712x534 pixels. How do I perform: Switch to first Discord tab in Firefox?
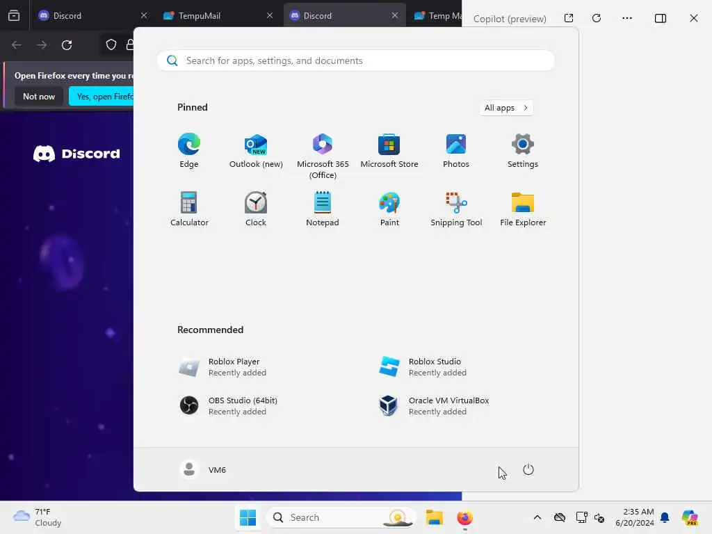(91, 16)
